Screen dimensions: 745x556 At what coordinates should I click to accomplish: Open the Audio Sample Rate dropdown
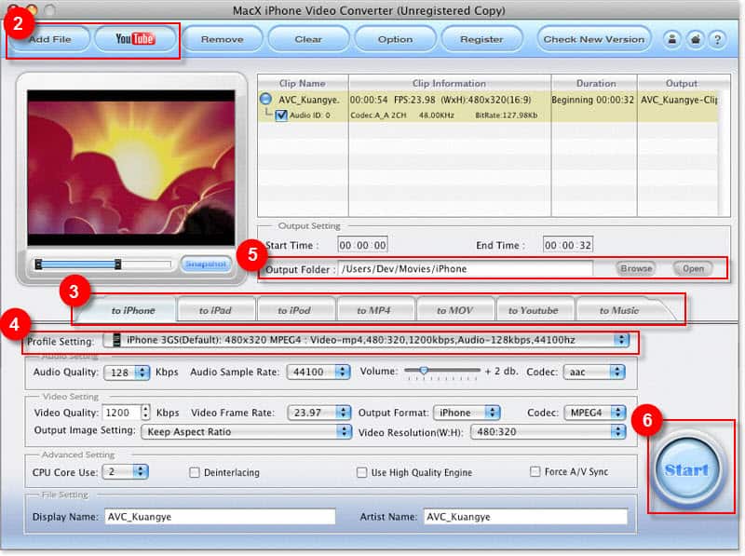click(318, 372)
